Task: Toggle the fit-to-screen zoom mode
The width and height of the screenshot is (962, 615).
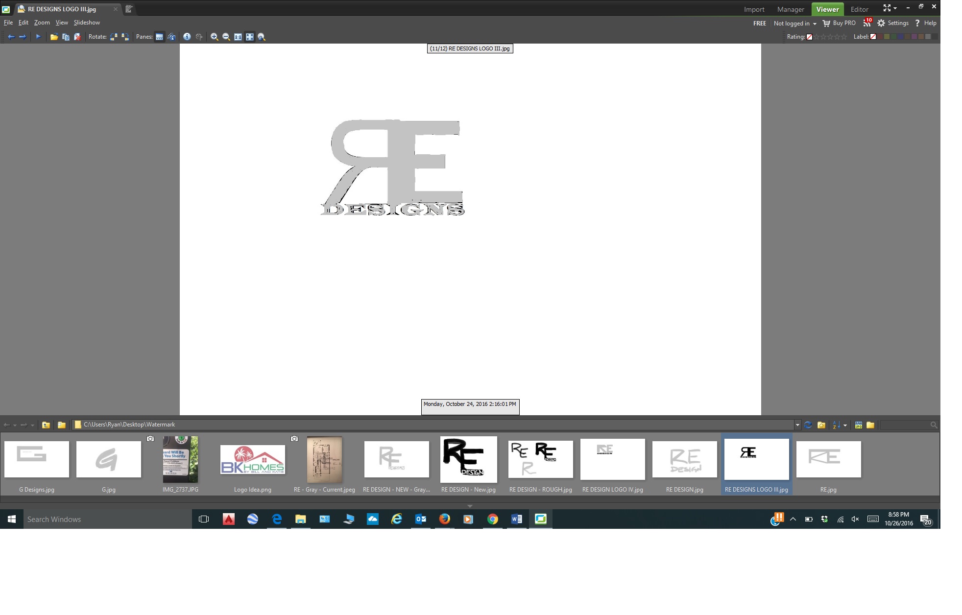Action: 249,37
